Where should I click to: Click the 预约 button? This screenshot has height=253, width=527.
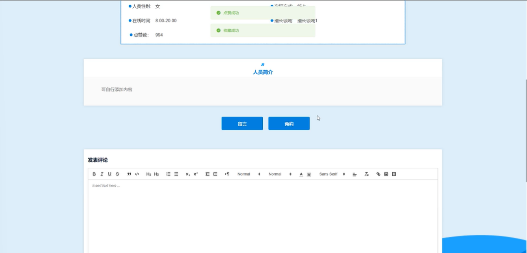coord(289,123)
